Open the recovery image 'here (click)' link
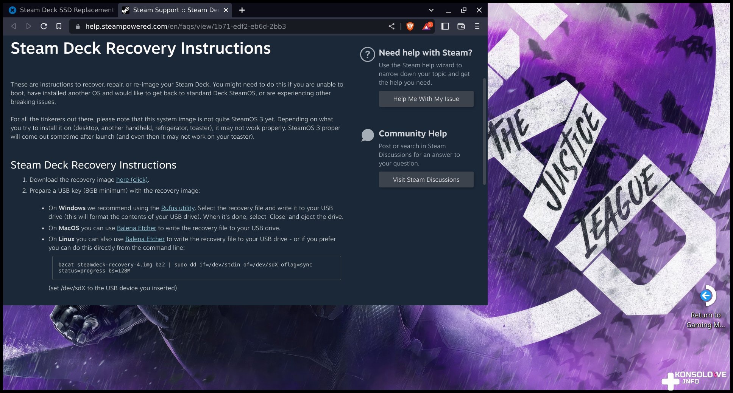 (x=132, y=179)
